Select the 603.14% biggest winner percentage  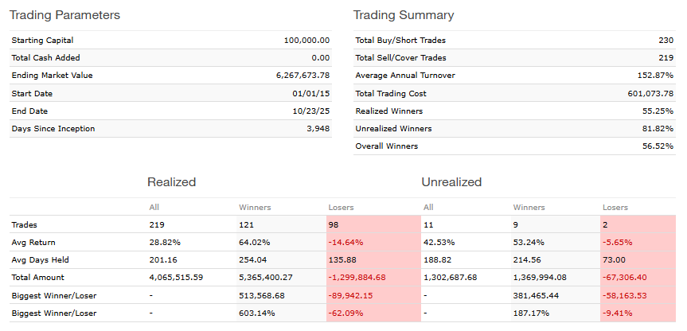point(256,313)
